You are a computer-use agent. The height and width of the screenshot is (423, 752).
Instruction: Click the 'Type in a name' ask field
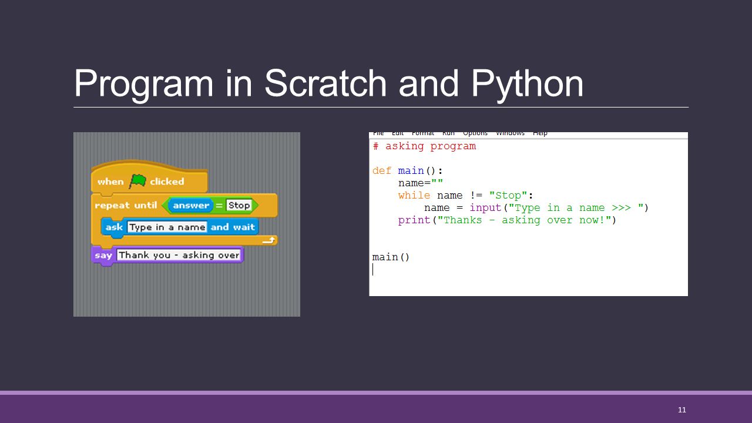[x=167, y=227]
